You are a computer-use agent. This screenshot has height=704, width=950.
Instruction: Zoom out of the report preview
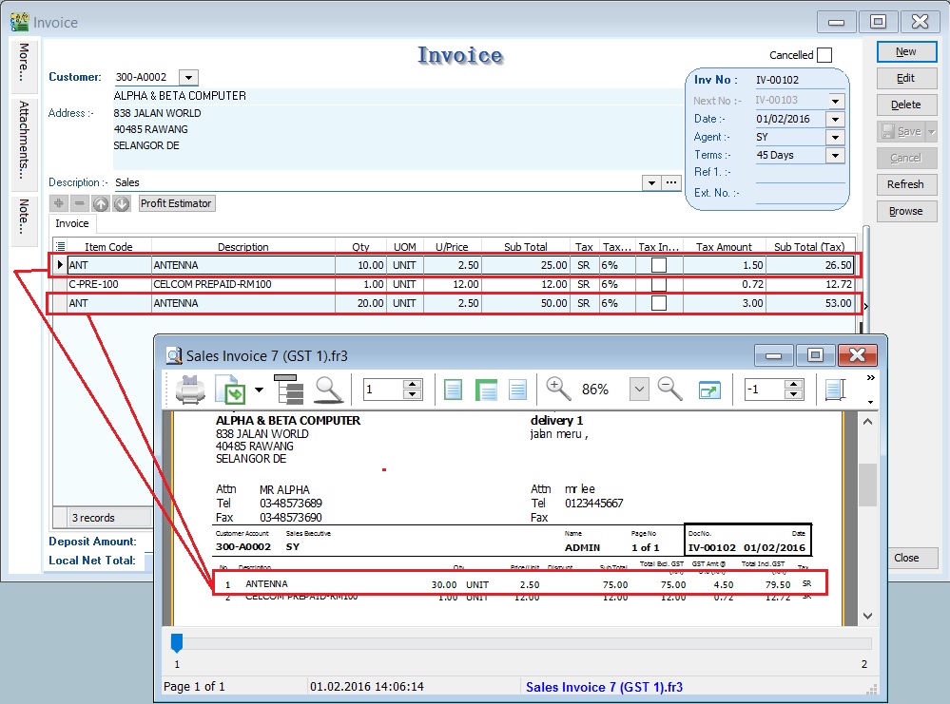tap(669, 389)
